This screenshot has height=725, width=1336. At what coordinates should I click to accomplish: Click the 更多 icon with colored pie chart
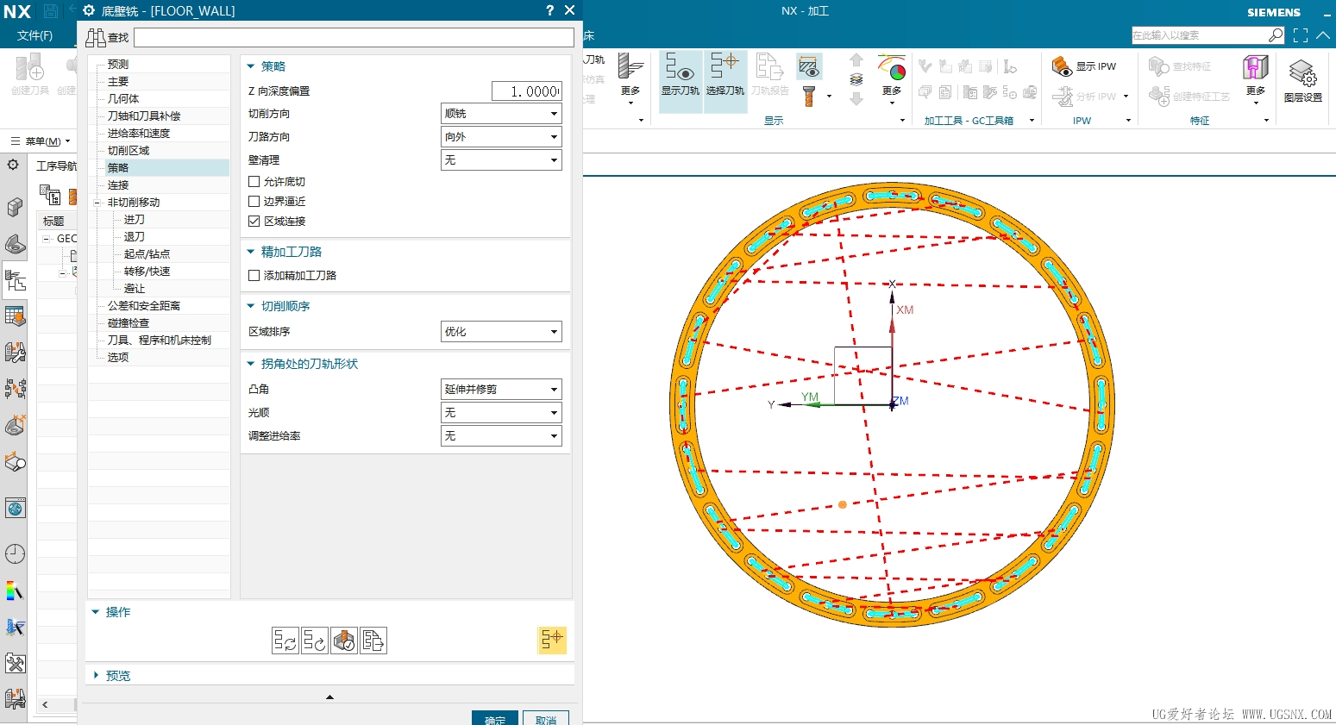pos(892,78)
